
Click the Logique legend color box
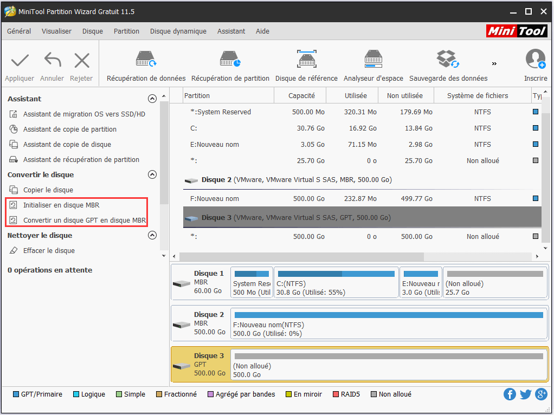tap(76, 394)
